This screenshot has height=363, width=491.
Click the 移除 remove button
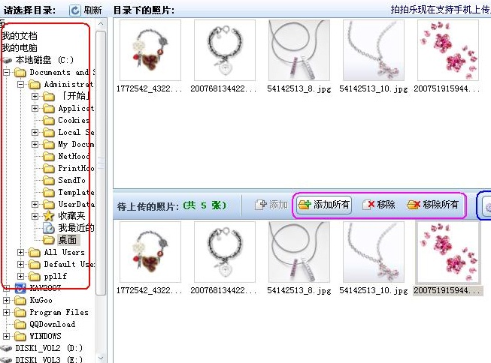(378, 205)
